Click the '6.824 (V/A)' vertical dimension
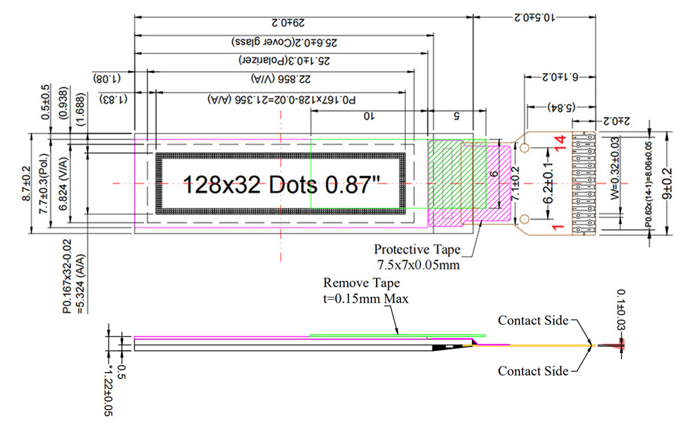Screen dimensions: 690x424 (63, 184)
